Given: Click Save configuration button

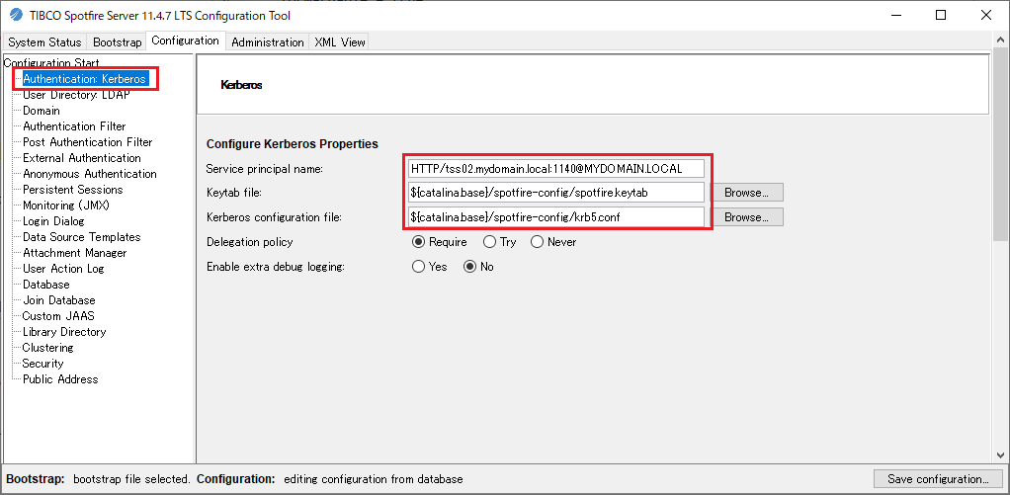Looking at the screenshot, I should 938,479.
